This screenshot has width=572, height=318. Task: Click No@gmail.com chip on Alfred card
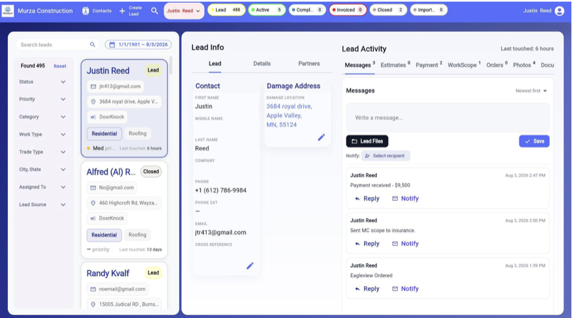click(x=112, y=188)
